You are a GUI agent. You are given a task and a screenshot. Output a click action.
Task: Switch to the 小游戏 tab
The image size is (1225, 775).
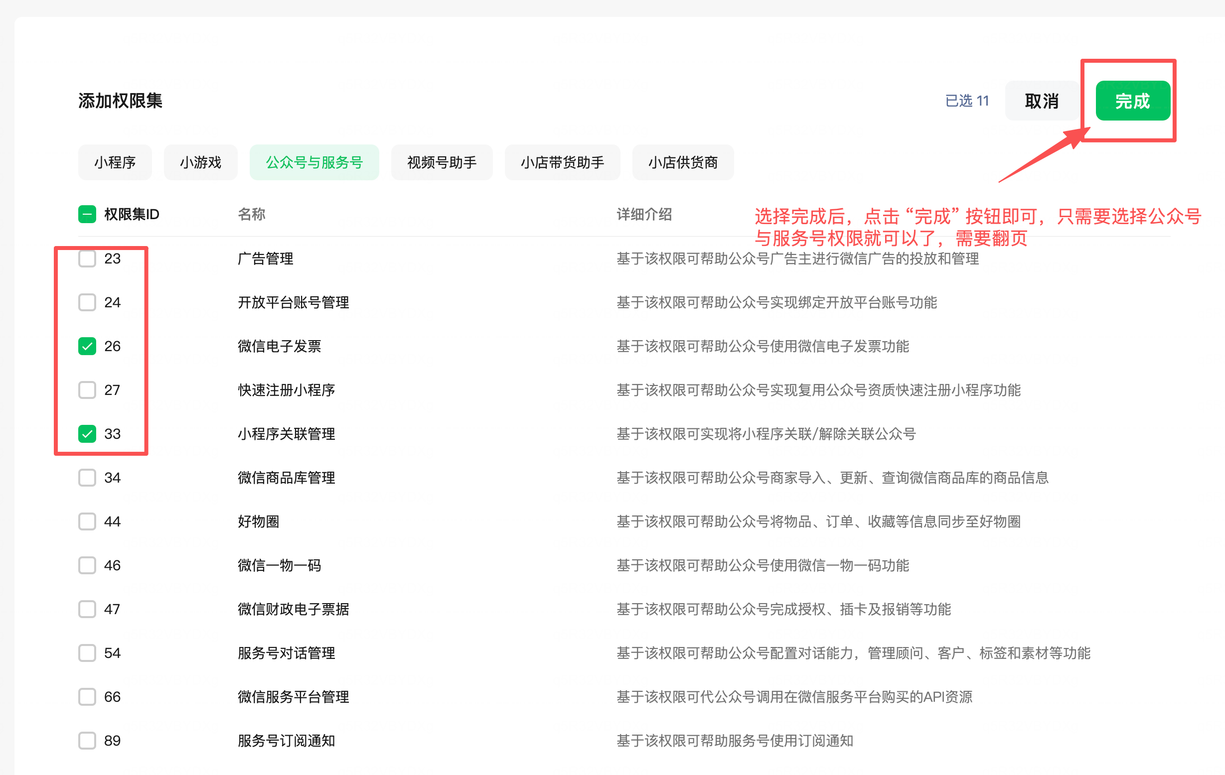pyautogui.click(x=200, y=162)
